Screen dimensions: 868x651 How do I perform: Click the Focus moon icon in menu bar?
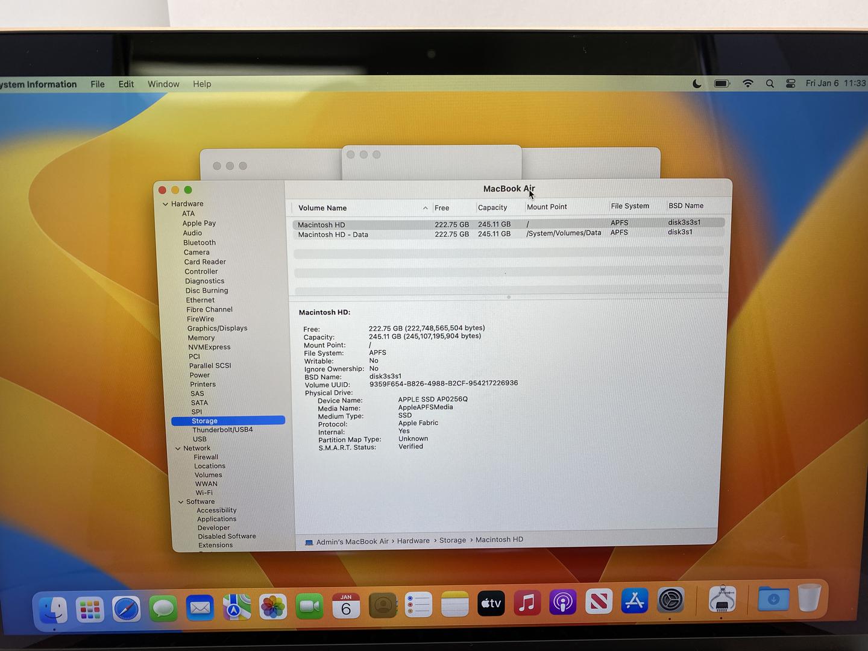(697, 84)
